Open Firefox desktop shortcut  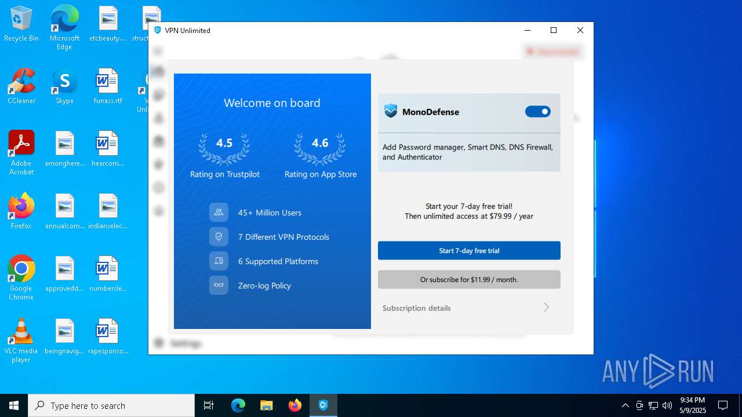pyautogui.click(x=21, y=211)
